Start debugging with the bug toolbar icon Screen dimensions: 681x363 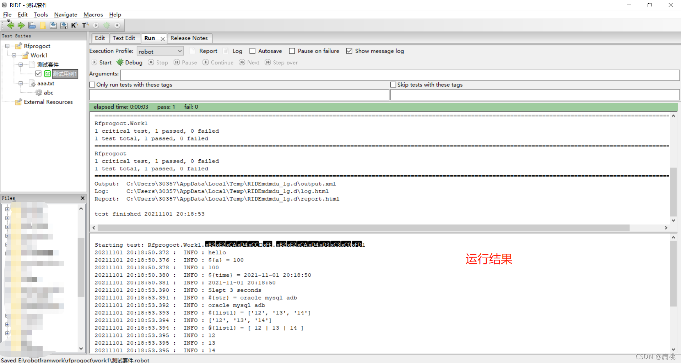107,25
